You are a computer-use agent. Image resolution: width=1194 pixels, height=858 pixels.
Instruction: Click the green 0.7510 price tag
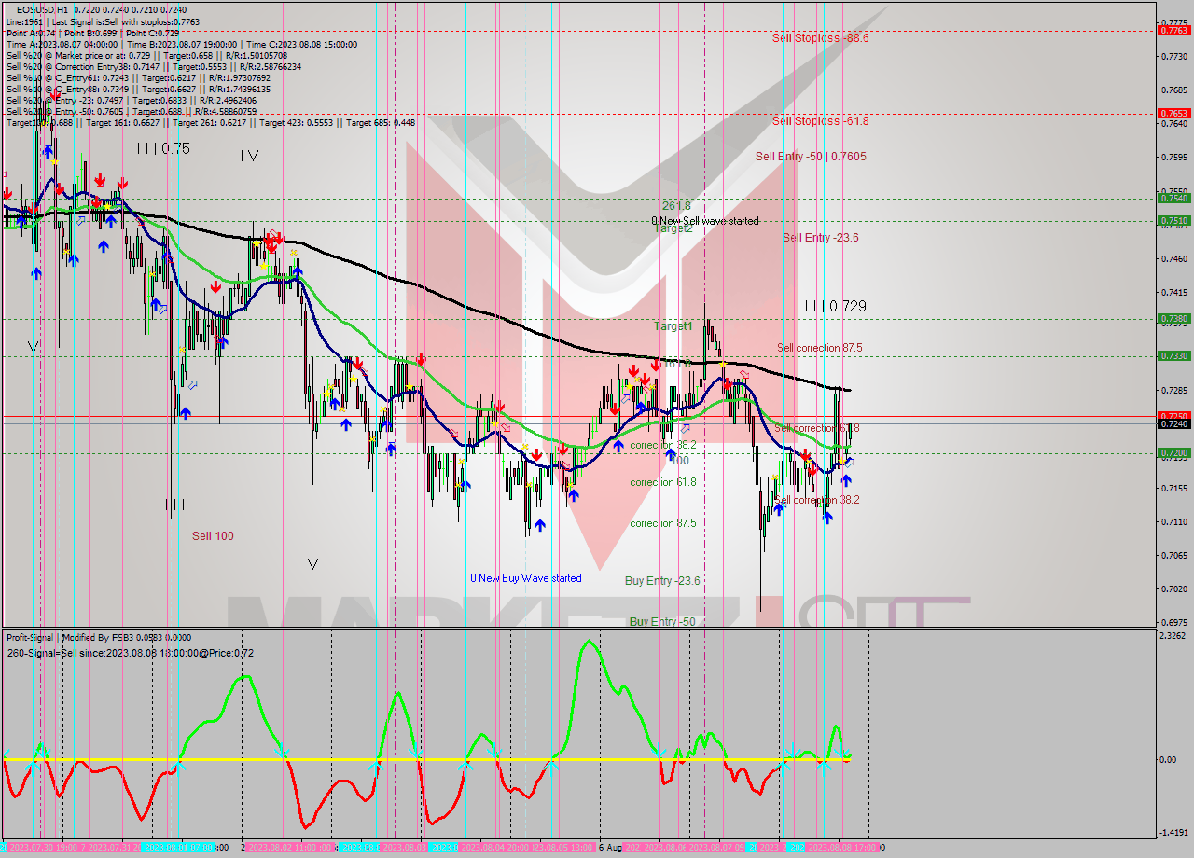coord(1173,221)
